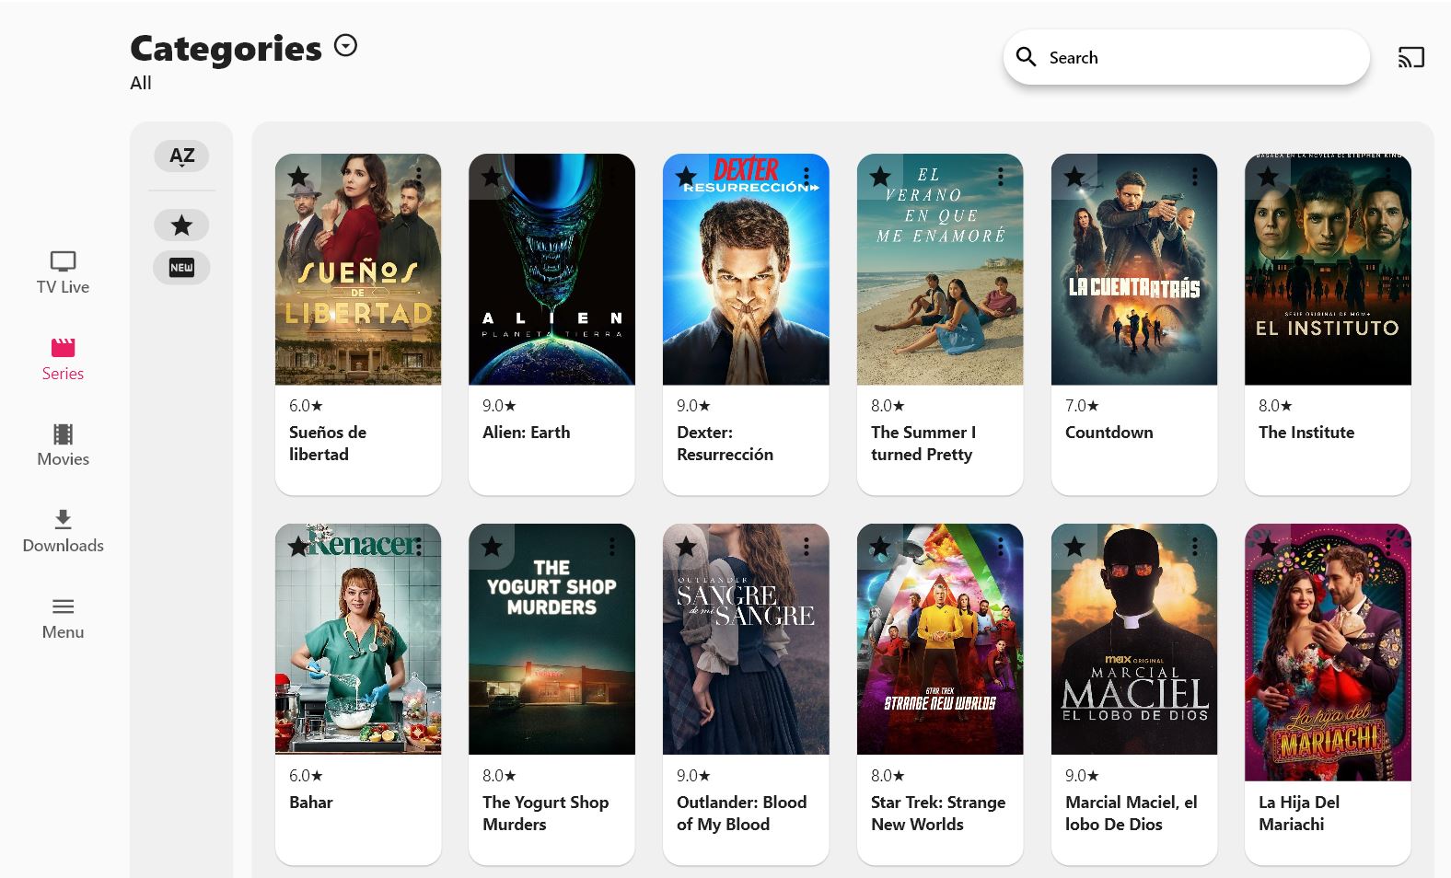Click the "All" category label
Screen dimensions: 1451x878
pos(141,83)
